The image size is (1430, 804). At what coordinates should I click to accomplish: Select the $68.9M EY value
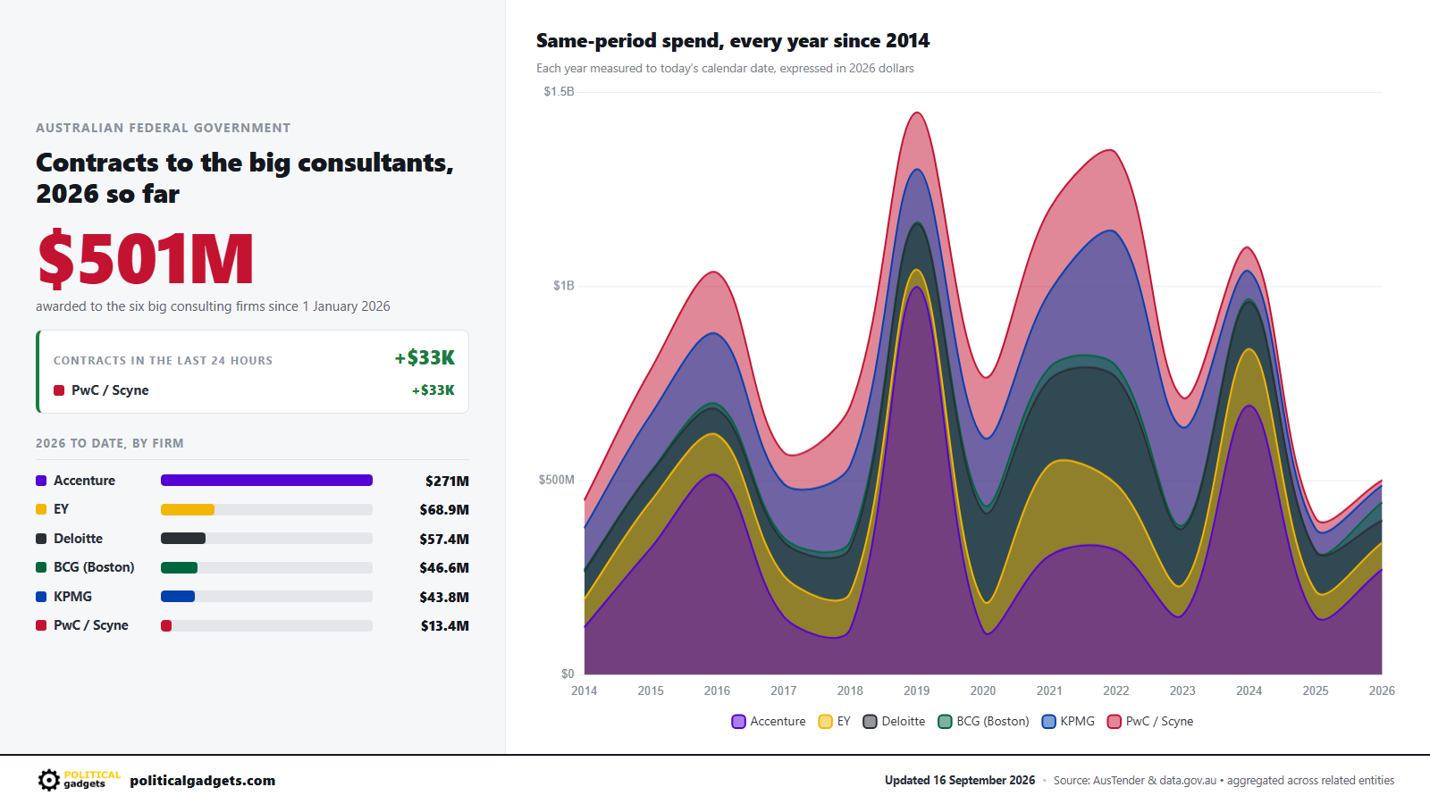pos(444,510)
